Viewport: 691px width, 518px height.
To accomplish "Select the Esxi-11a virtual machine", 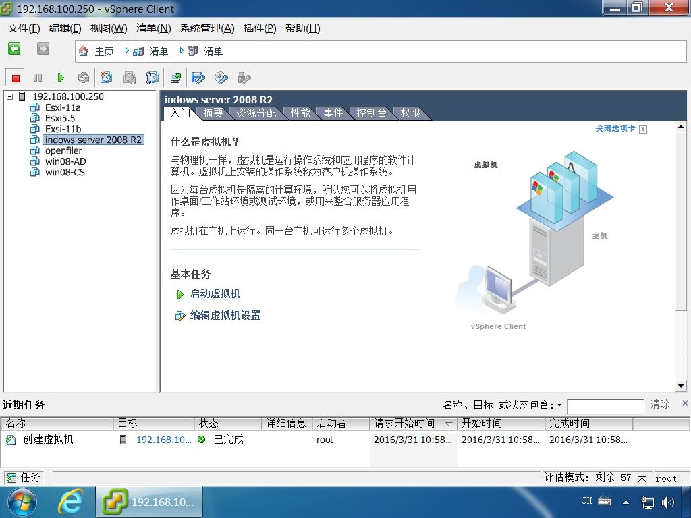I will tap(63, 107).
